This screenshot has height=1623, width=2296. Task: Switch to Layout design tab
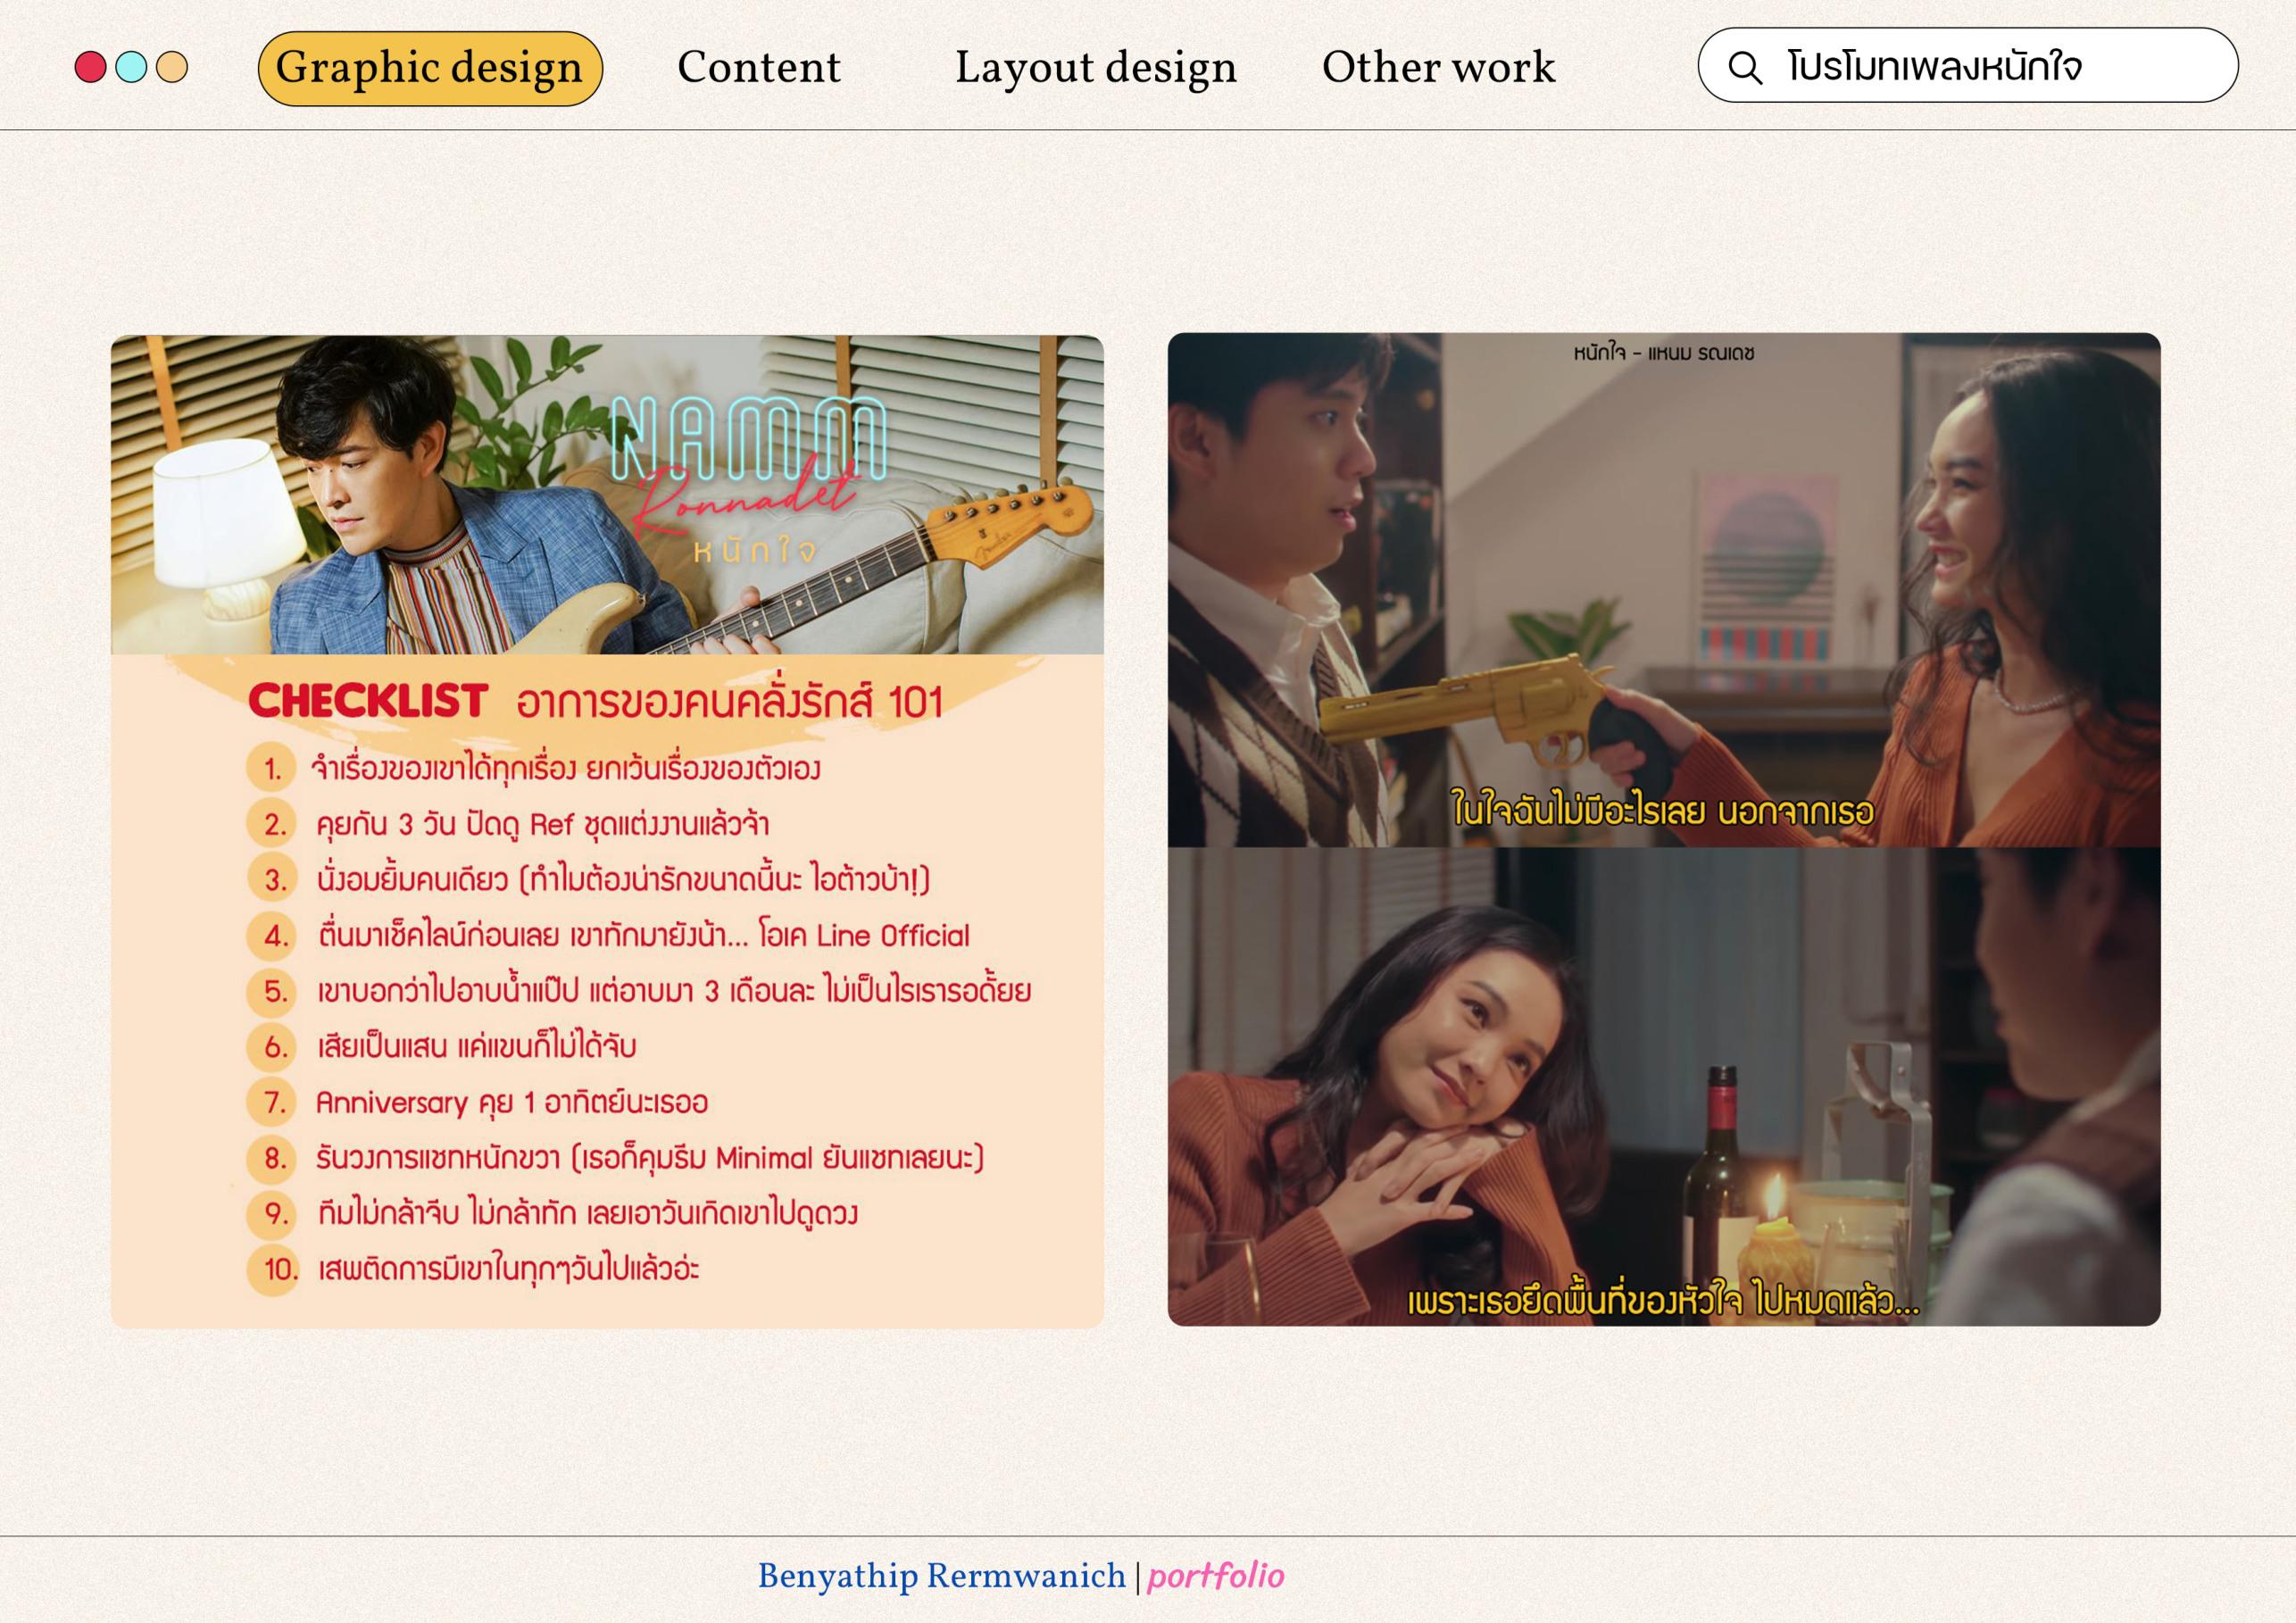[1096, 68]
